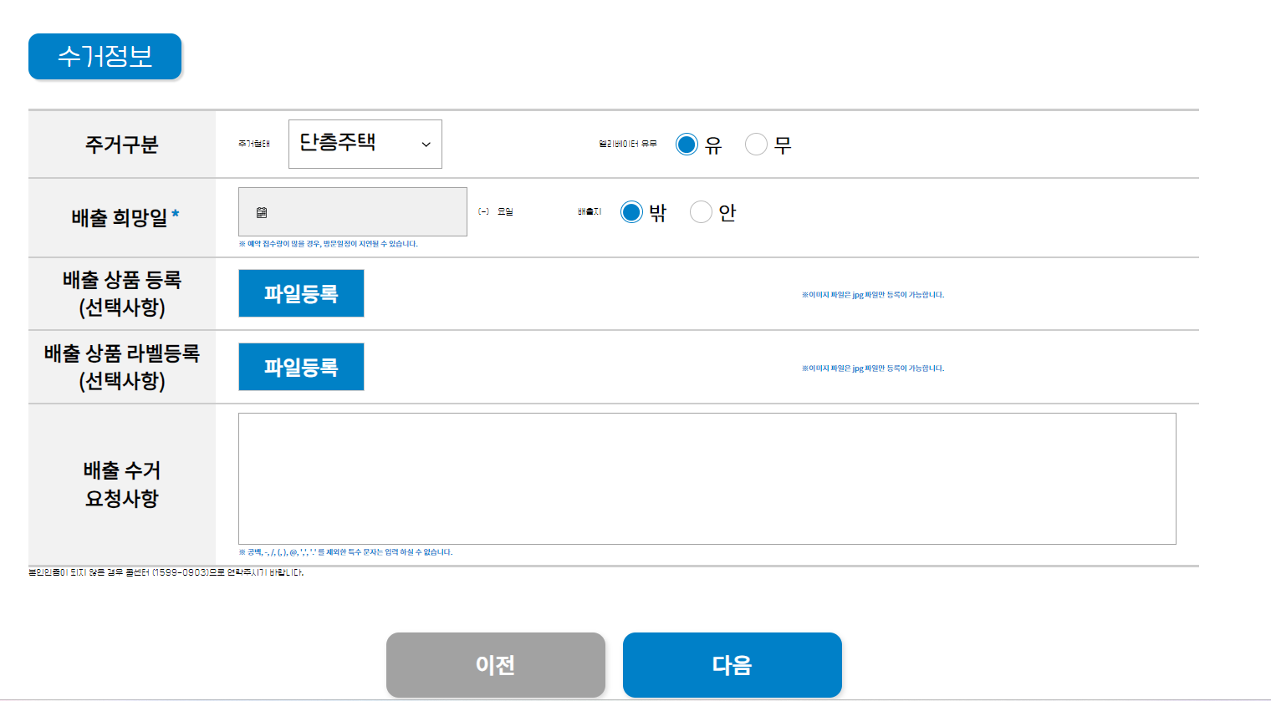Select 무 for no elevator
The width and height of the screenshot is (1271, 701).
click(x=755, y=144)
